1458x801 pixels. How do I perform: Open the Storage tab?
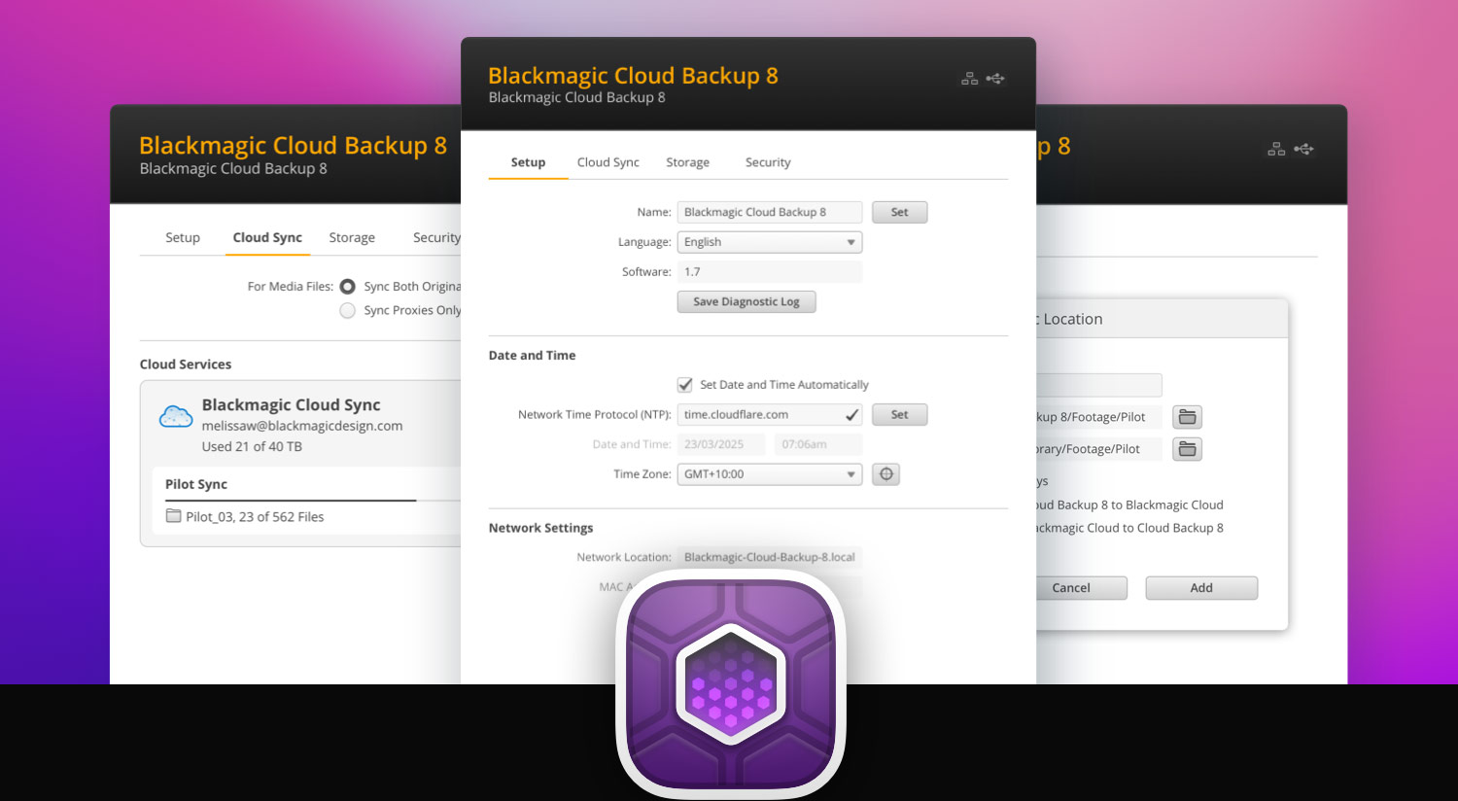(687, 162)
